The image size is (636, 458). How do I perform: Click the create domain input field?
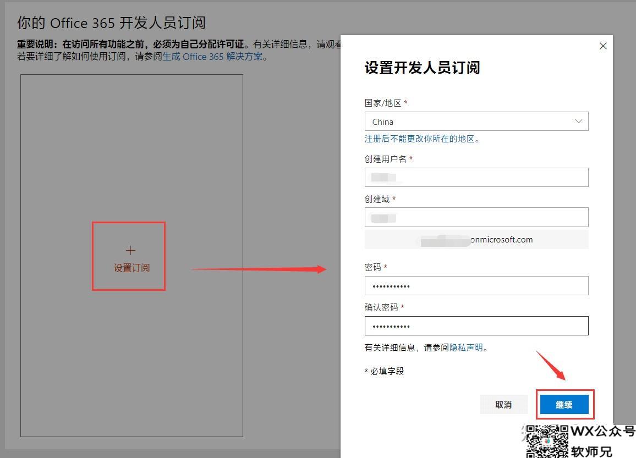coord(476,217)
